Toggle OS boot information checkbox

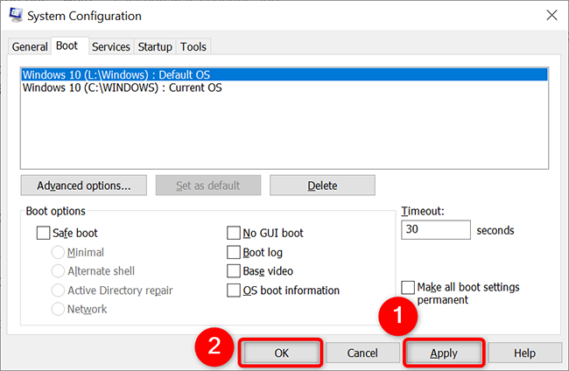tap(234, 290)
